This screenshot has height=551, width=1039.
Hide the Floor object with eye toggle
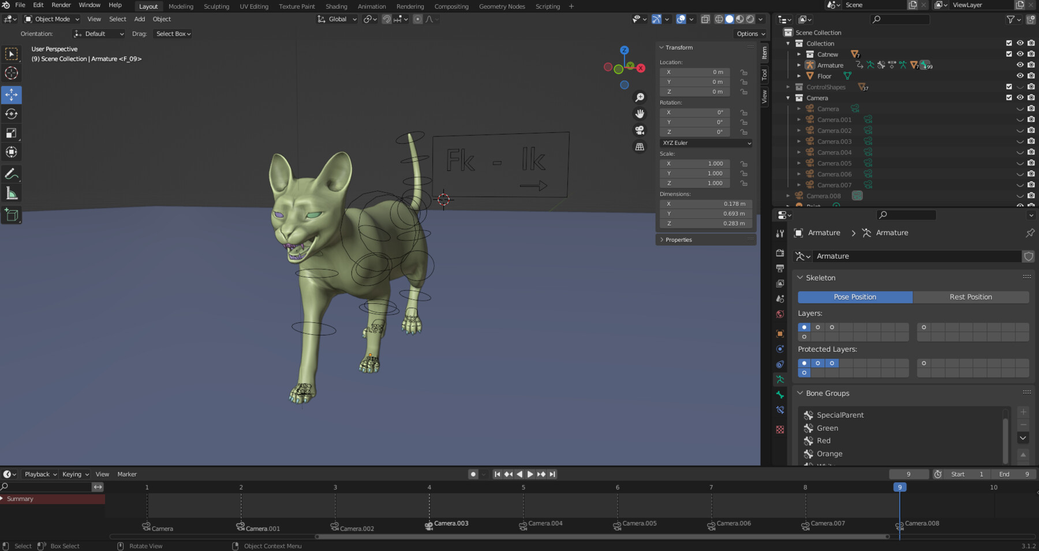click(1020, 76)
